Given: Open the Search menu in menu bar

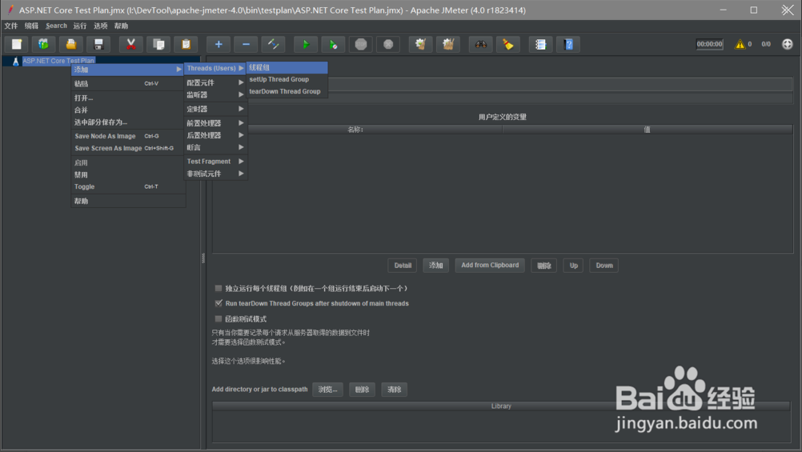Looking at the screenshot, I should (56, 26).
